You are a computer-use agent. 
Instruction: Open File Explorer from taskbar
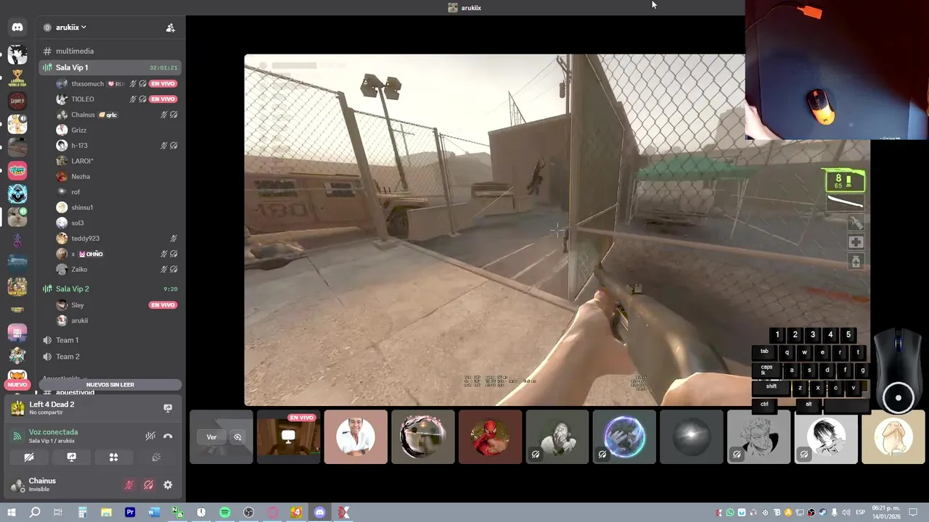coord(106,513)
